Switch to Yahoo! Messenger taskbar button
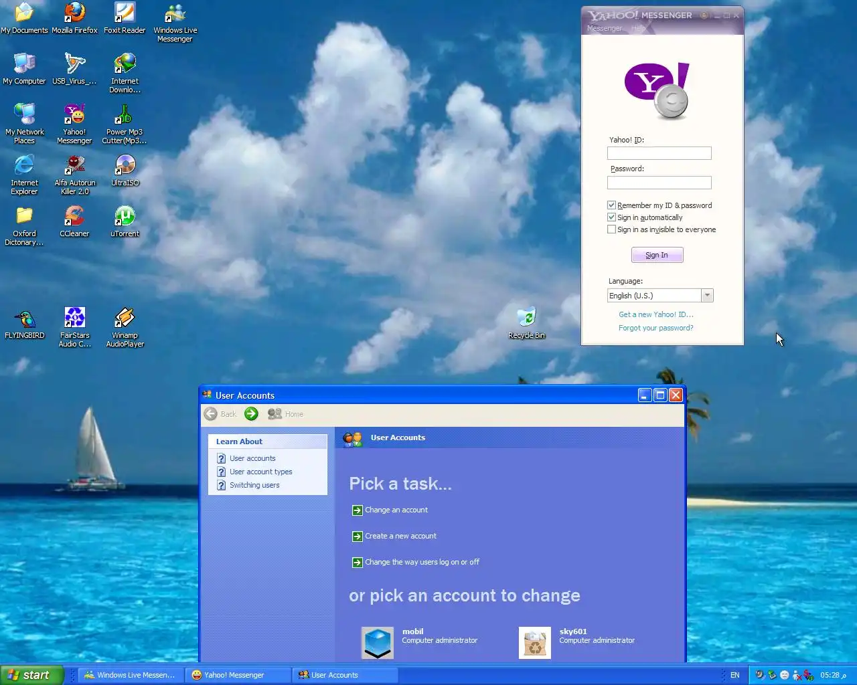857x685 pixels. pos(238,675)
